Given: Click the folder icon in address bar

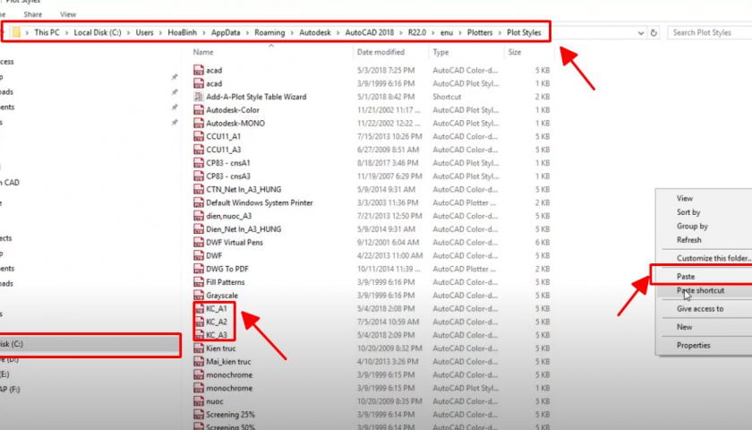Looking at the screenshot, I should 16,32.
